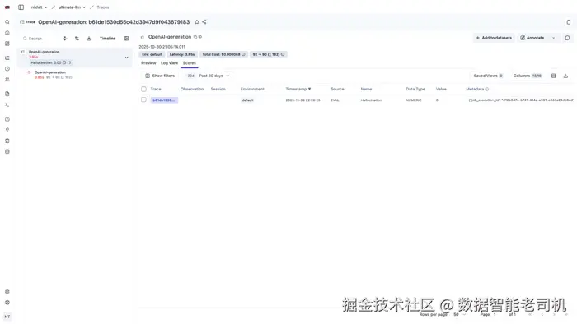577x324 pixels.
Task: Click NUMERIC data type cell
Action: coord(414,100)
